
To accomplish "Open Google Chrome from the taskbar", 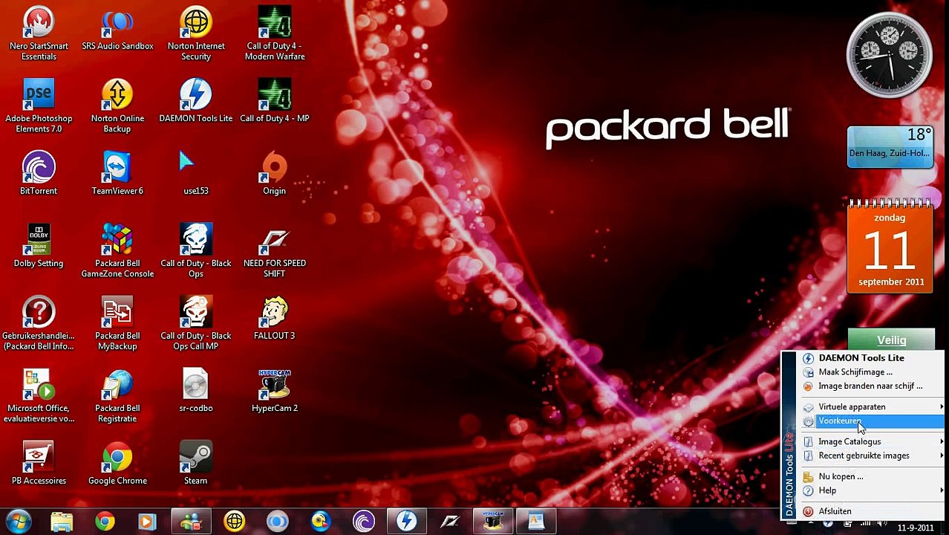I will [x=105, y=522].
